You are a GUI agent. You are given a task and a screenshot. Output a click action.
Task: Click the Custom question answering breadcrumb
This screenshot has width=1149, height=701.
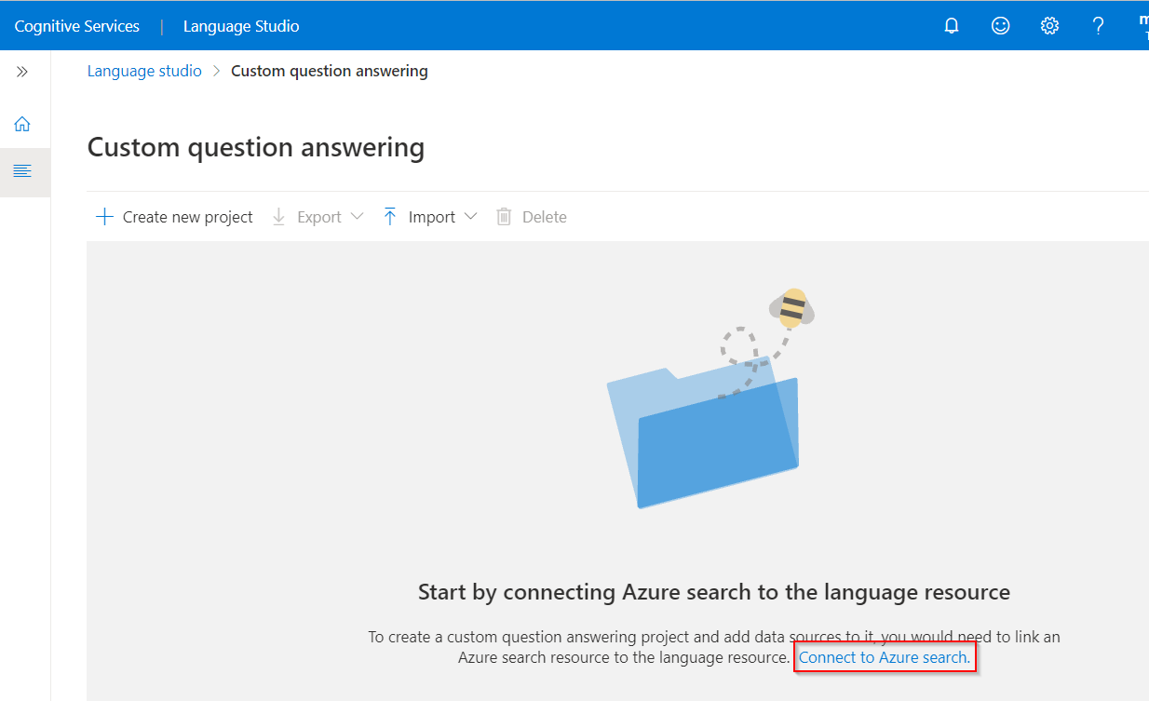(330, 70)
